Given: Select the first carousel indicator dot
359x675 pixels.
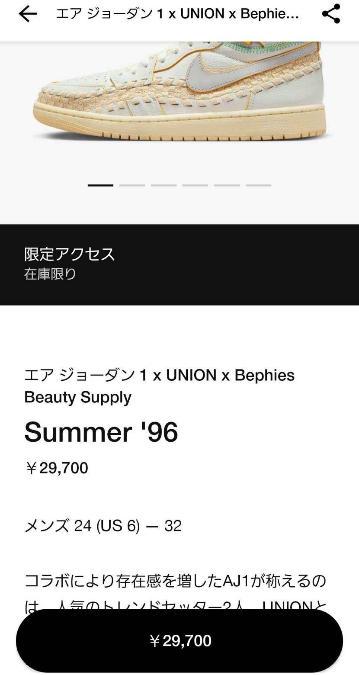Looking at the screenshot, I should point(100,185).
